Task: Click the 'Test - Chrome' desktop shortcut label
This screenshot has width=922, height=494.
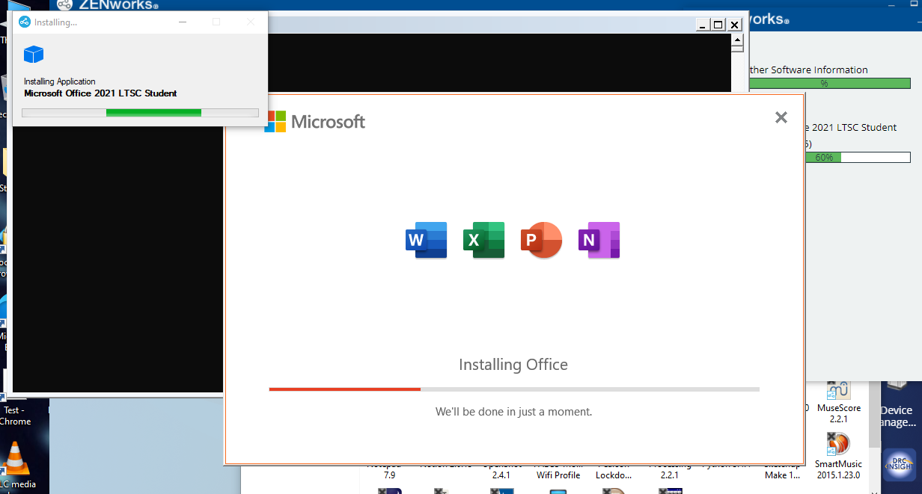Action: point(16,416)
